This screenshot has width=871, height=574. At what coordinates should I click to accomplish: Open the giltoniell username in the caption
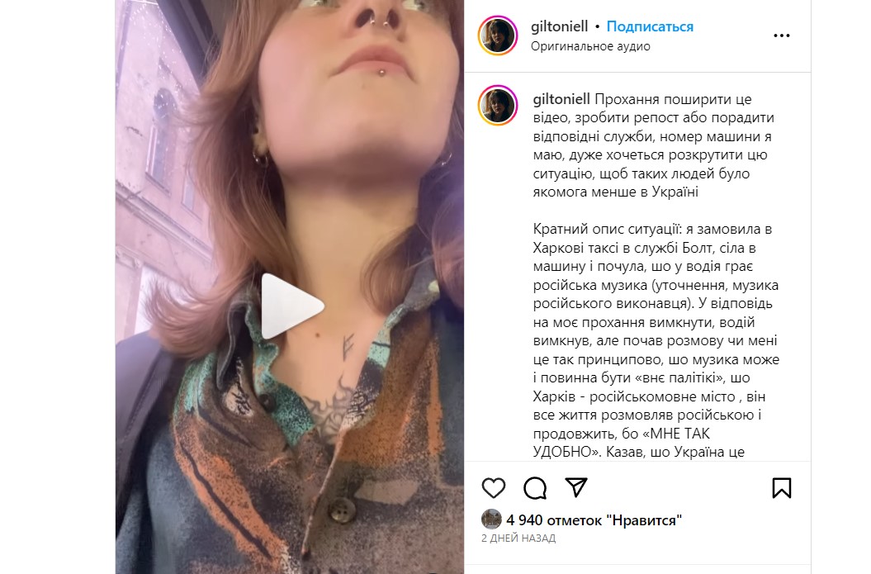pyautogui.click(x=561, y=99)
